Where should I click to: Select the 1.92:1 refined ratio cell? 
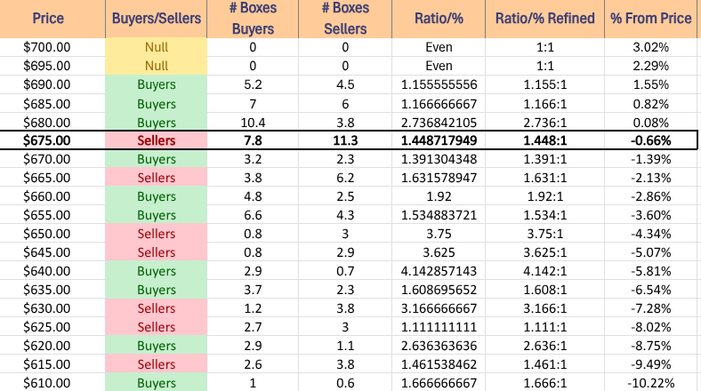coord(552,196)
